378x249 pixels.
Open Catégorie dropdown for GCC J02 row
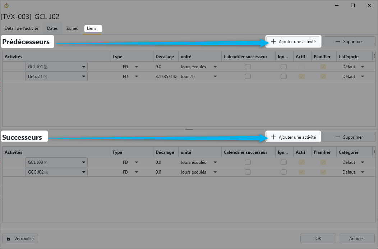(362, 172)
